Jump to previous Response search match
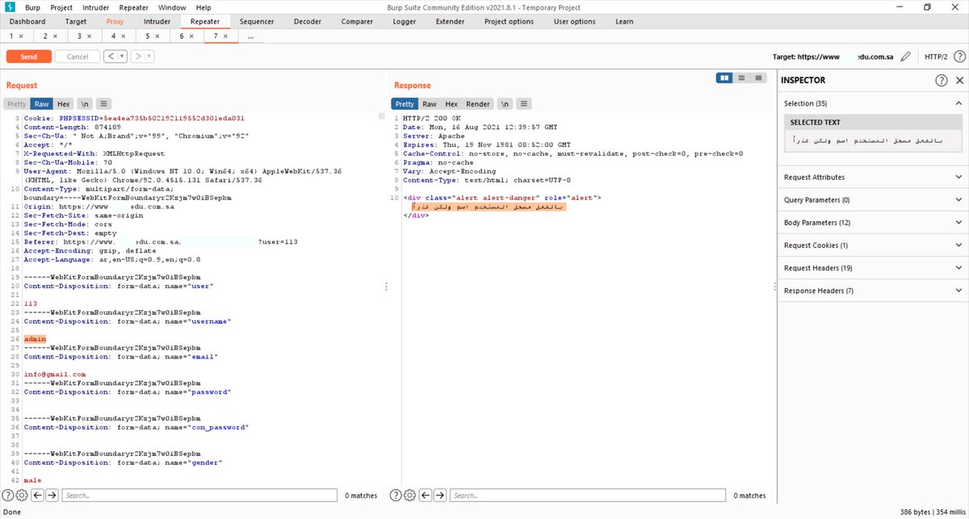969x519 pixels. pos(426,495)
